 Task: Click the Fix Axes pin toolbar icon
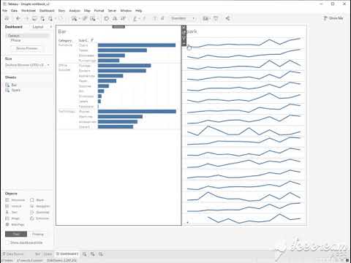[x=162, y=18]
